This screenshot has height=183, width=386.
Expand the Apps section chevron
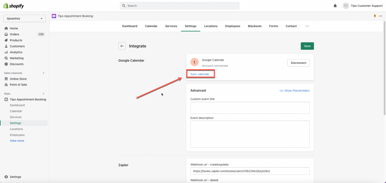tap(44, 94)
